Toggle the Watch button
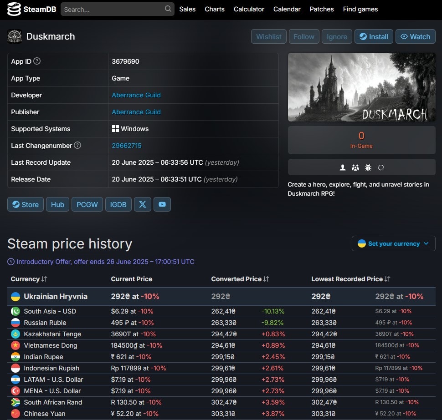This screenshot has width=442, height=420. click(x=416, y=36)
